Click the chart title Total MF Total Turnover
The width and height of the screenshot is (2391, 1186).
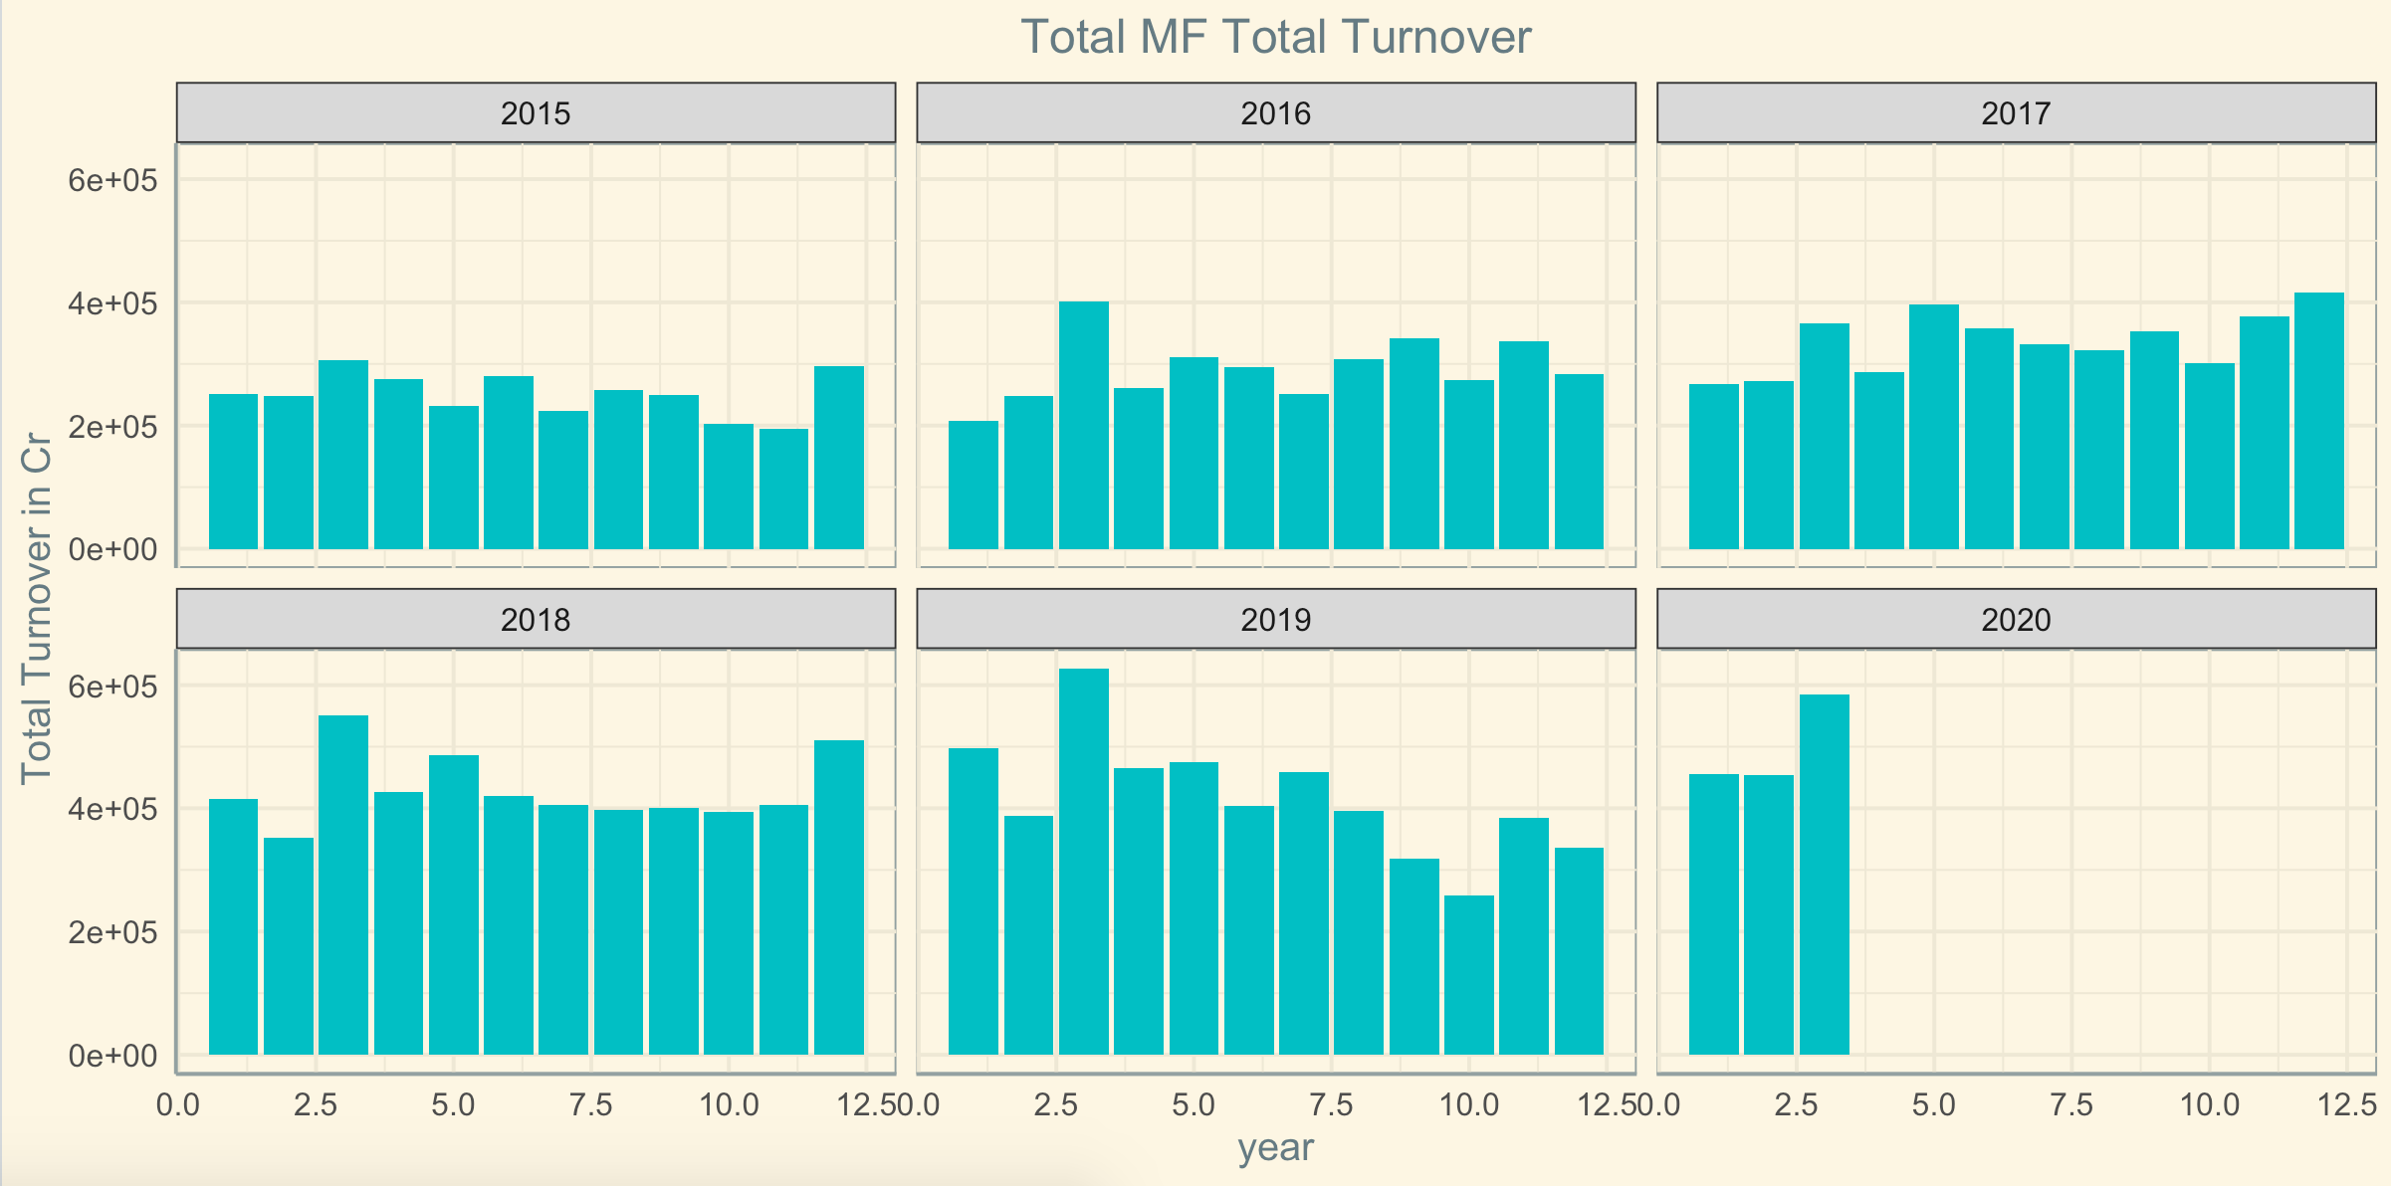[1275, 38]
